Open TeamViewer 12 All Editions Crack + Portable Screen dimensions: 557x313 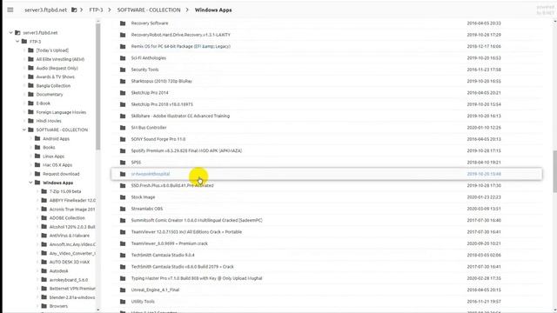186,232
